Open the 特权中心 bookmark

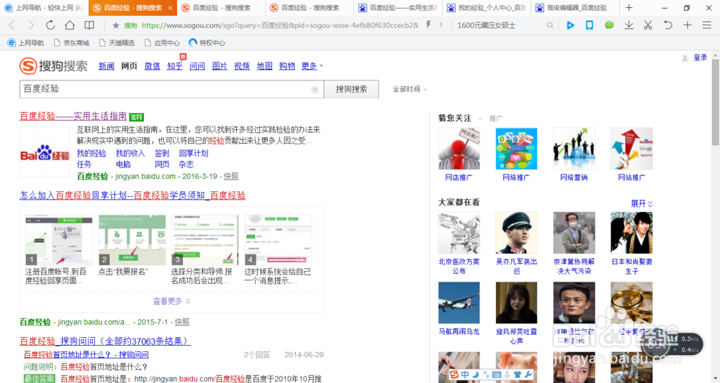pos(207,42)
